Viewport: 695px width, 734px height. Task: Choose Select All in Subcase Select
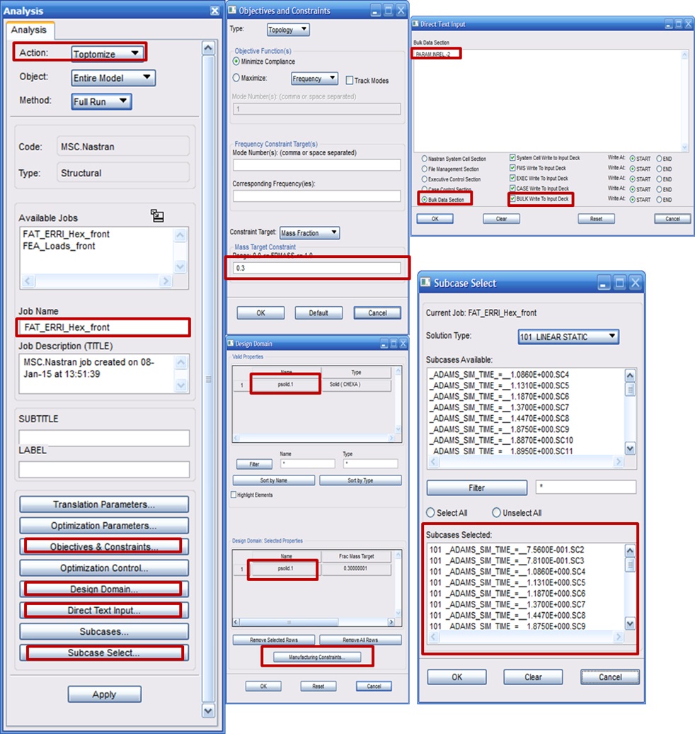[431, 512]
